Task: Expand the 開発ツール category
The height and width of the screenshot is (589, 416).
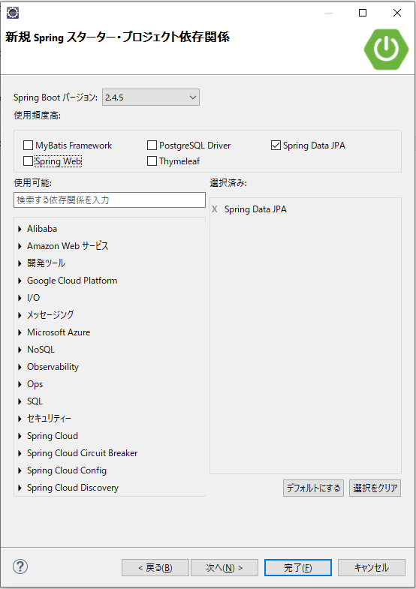Action: pyautogui.click(x=20, y=263)
